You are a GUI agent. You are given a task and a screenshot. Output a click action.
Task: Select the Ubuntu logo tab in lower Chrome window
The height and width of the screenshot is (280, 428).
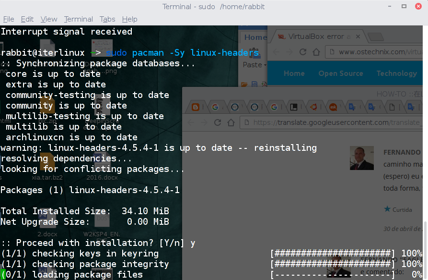tap(313, 107)
